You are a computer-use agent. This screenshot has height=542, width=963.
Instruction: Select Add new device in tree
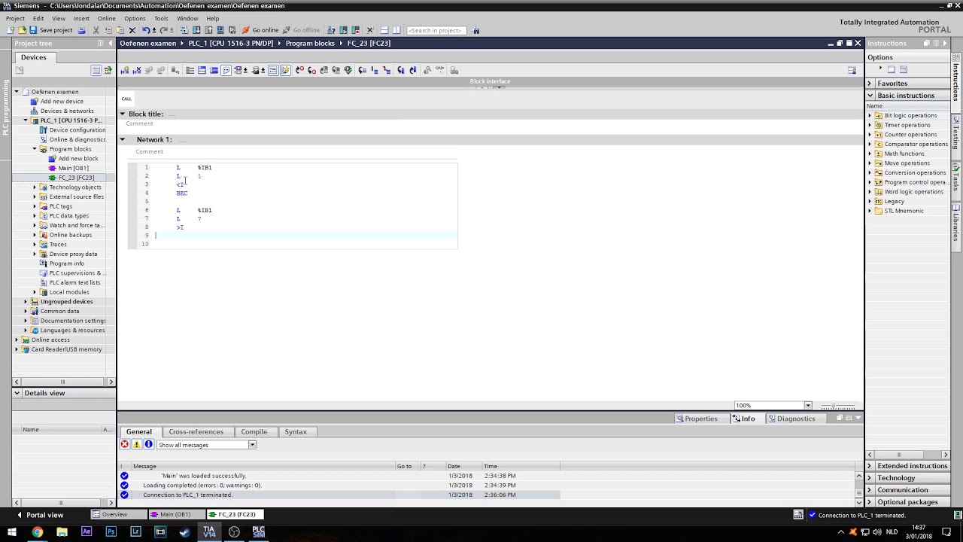[62, 102]
